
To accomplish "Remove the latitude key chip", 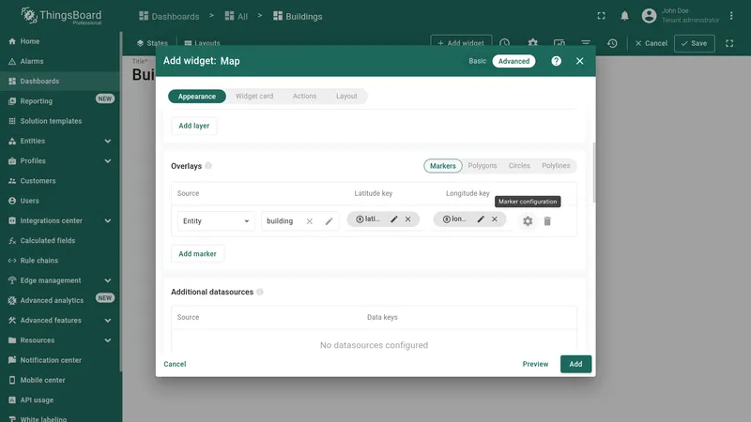I will point(408,219).
